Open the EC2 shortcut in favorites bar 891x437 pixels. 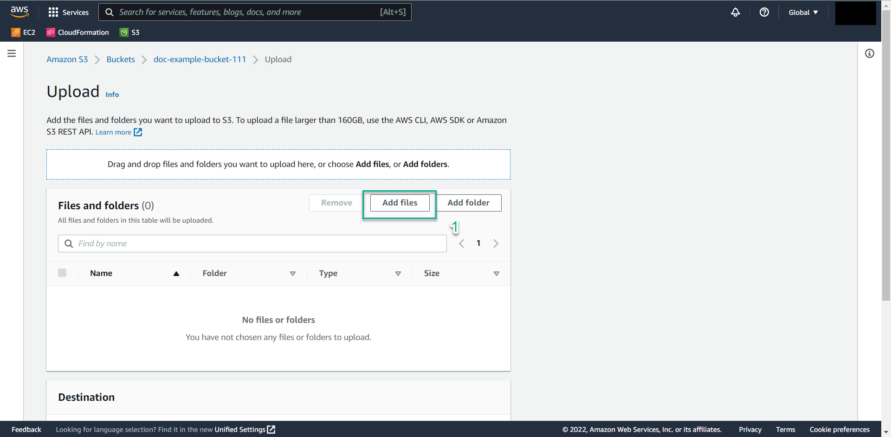24,32
